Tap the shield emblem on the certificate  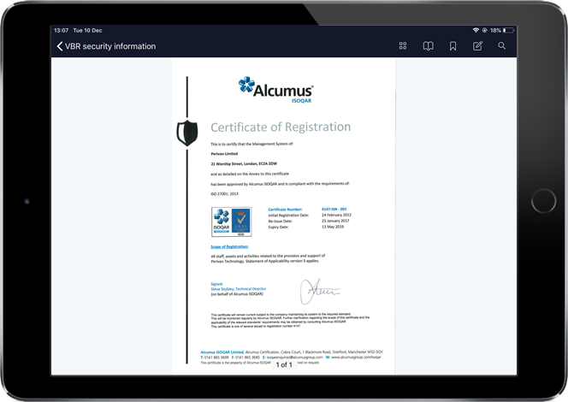pos(187,133)
